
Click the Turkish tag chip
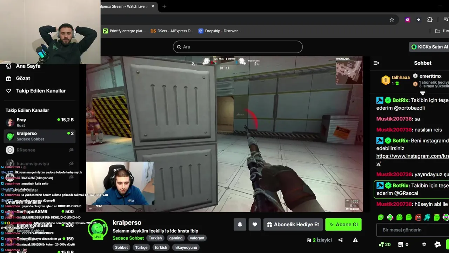pyautogui.click(x=155, y=238)
